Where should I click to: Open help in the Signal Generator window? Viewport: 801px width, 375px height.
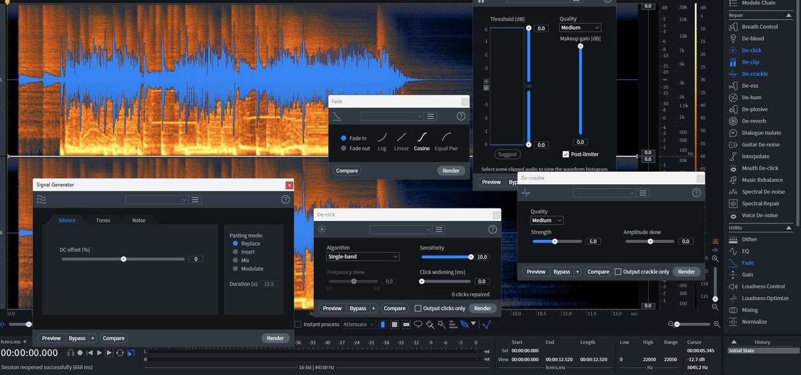[x=286, y=199]
